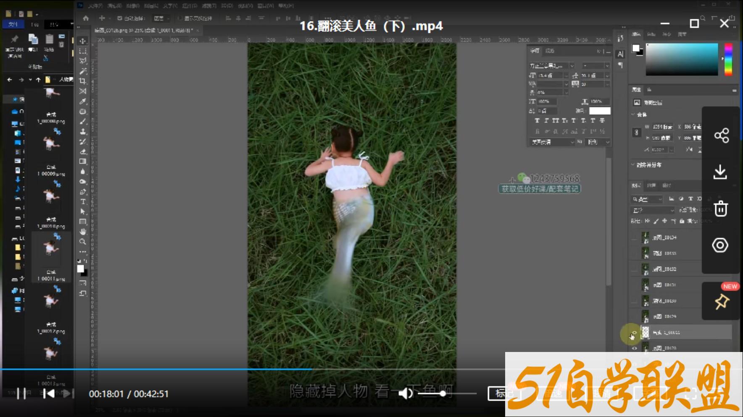Screen dimensions: 743x417
Task: Click the video player trash icon
Action: (x=721, y=208)
